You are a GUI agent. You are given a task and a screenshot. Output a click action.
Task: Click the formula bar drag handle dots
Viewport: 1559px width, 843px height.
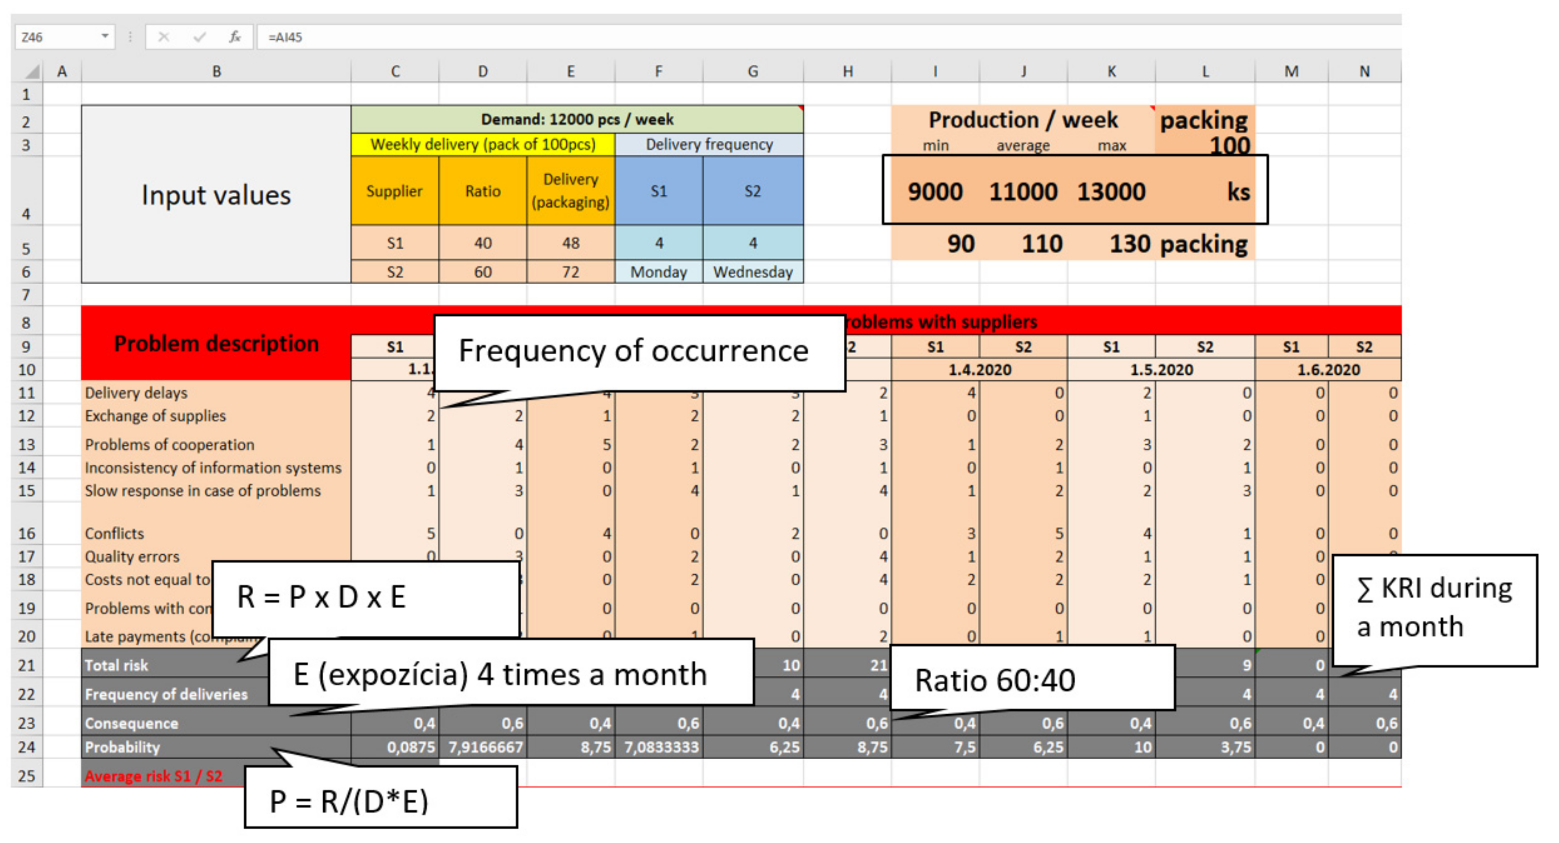[x=130, y=37]
